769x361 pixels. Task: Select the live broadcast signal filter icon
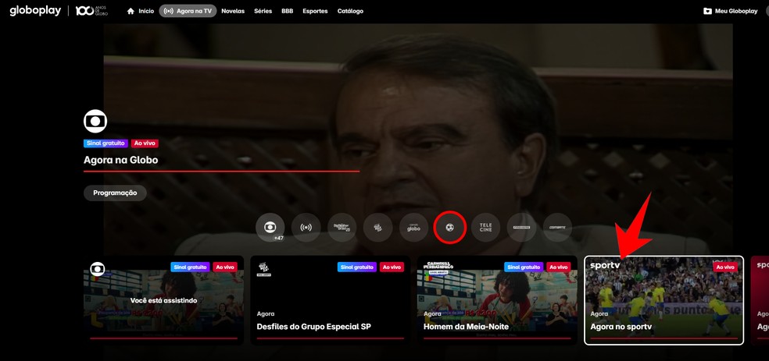306,228
